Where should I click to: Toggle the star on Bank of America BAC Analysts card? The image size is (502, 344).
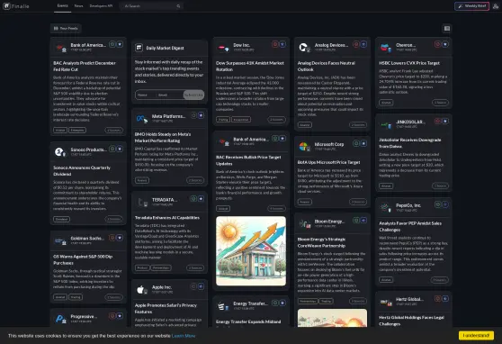(120, 44)
